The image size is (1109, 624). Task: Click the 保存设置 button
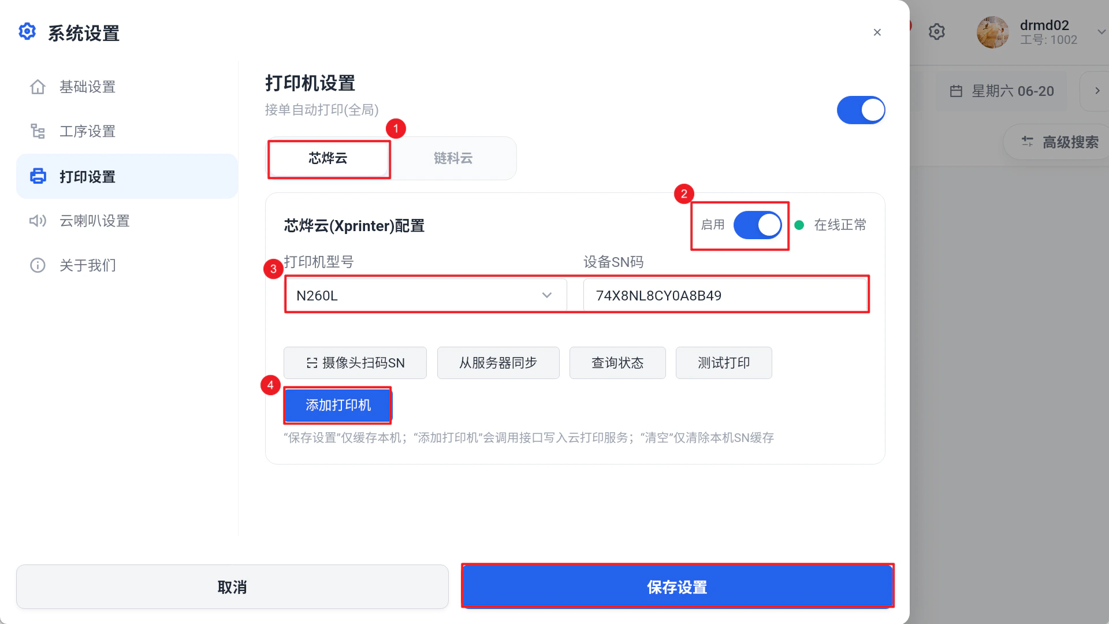[678, 587]
